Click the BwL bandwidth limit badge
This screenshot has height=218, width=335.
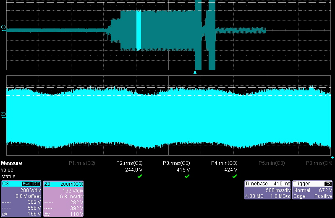26,184
